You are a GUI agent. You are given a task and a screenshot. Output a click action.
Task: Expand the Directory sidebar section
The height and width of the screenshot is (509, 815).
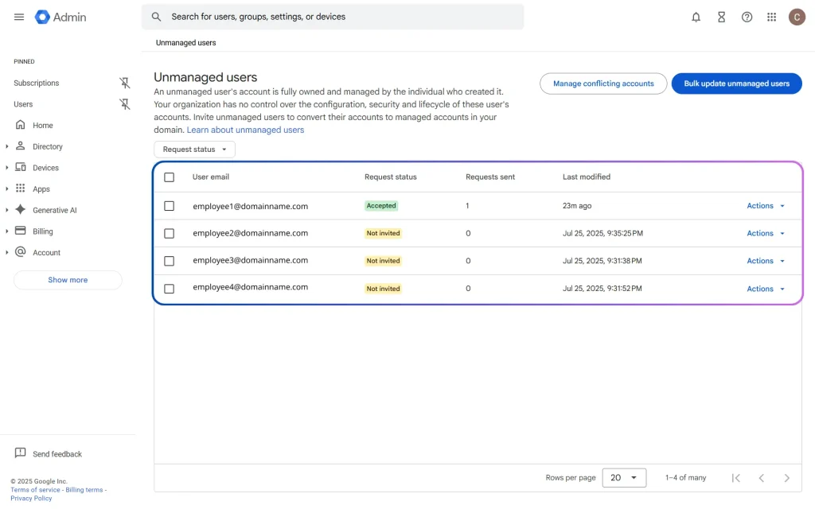tap(7, 146)
